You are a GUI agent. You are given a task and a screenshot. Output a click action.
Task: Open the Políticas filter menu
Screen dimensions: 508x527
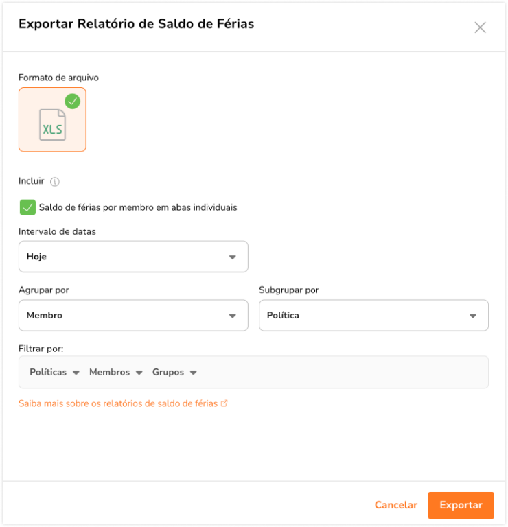tap(54, 372)
